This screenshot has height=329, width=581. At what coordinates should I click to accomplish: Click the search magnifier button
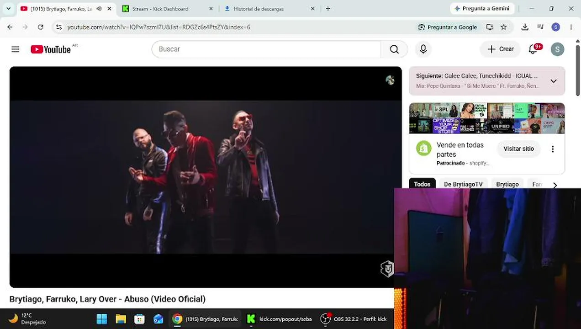[x=394, y=49]
